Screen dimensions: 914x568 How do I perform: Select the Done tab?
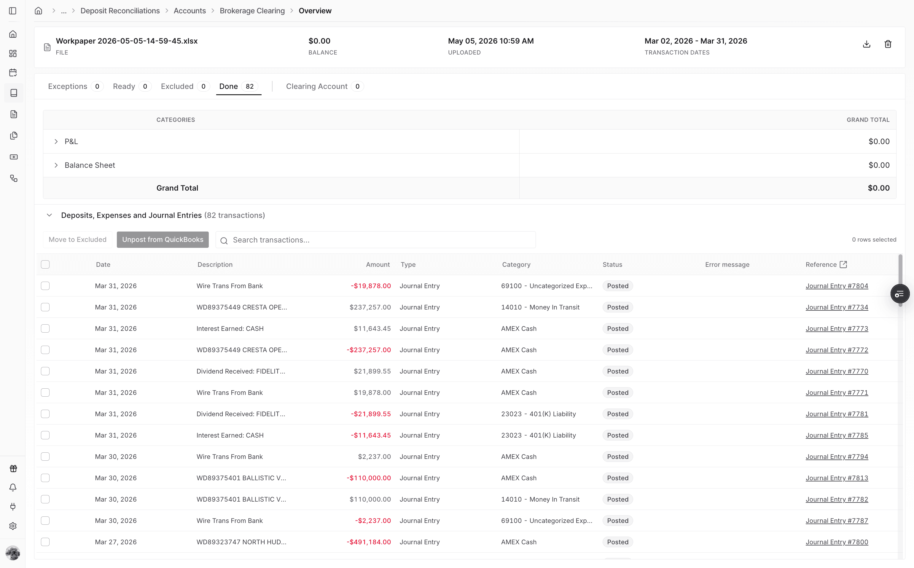click(x=238, y=86)
